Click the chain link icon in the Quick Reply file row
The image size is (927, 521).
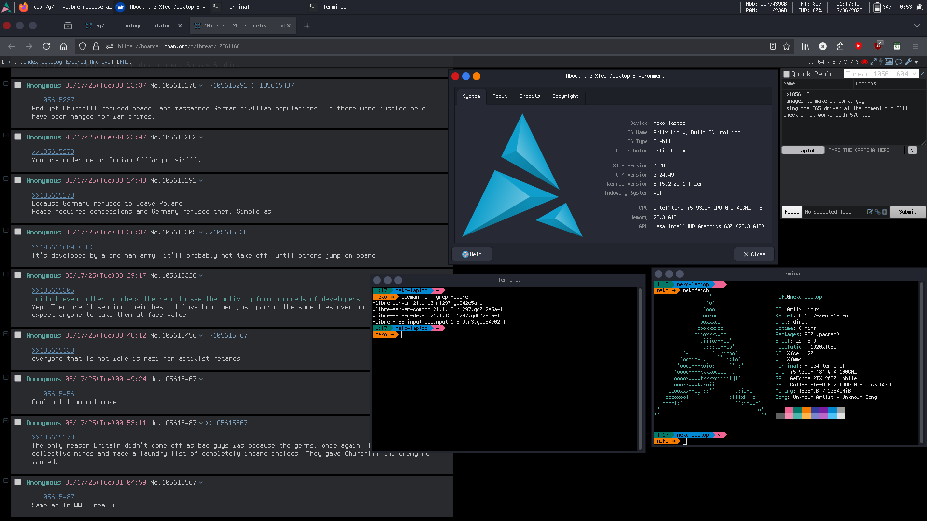coord(877,212)
